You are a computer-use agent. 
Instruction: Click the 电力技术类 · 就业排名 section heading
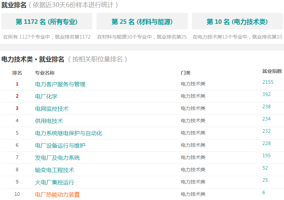coord(33,59)
